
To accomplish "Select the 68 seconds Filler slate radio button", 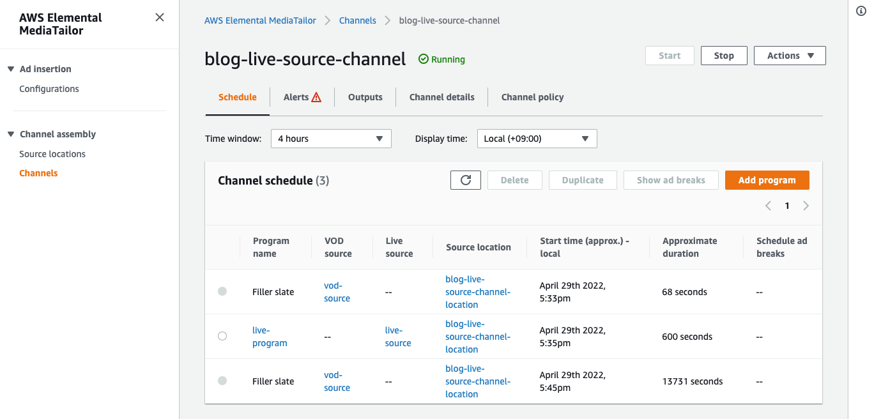I will pos(222,291).
